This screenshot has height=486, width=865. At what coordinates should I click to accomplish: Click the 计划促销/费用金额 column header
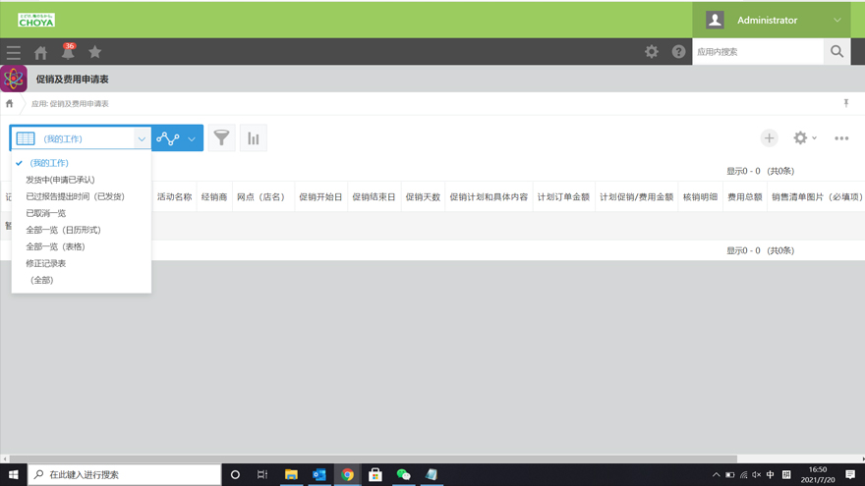click(x=636, y=196)
